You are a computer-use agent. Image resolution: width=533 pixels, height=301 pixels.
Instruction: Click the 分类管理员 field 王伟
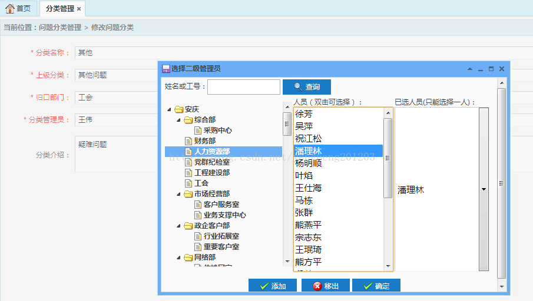coord(116,120)
